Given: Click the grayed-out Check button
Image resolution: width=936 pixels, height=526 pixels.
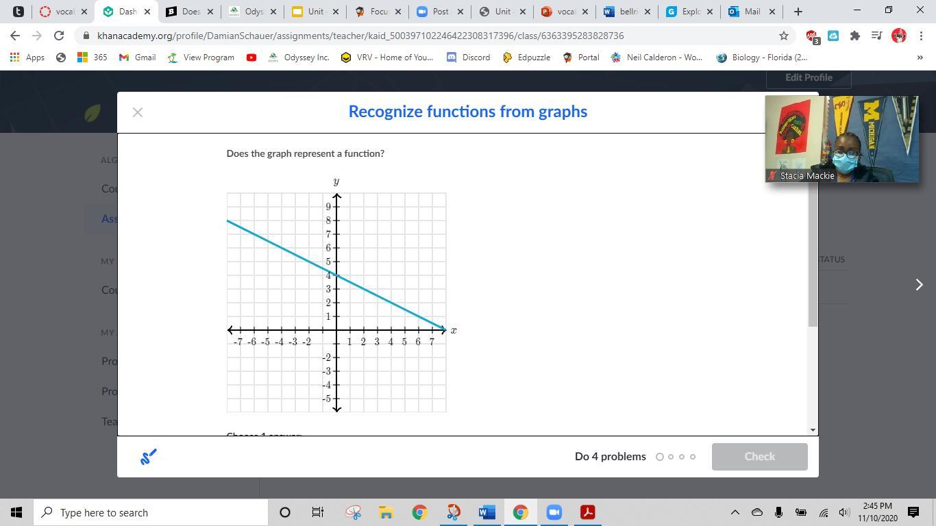Looking at the screenshot, I should 759,457.
